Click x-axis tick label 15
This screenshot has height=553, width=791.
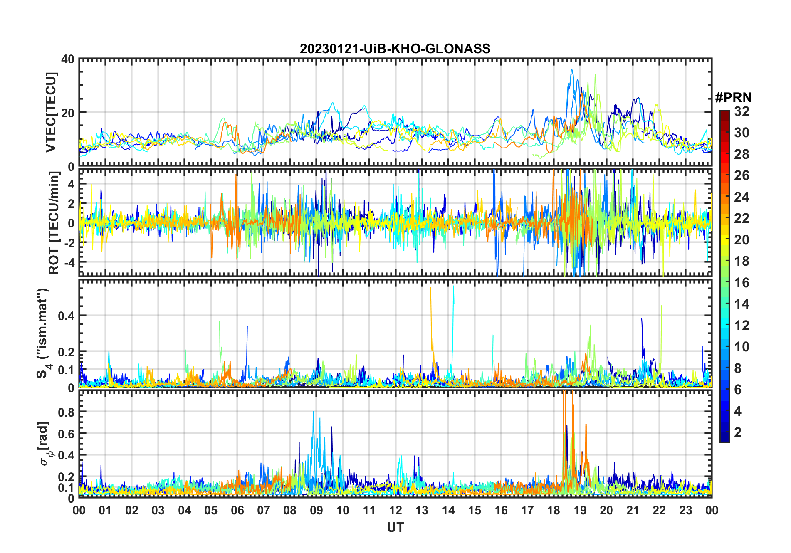[x=475, y=510]
